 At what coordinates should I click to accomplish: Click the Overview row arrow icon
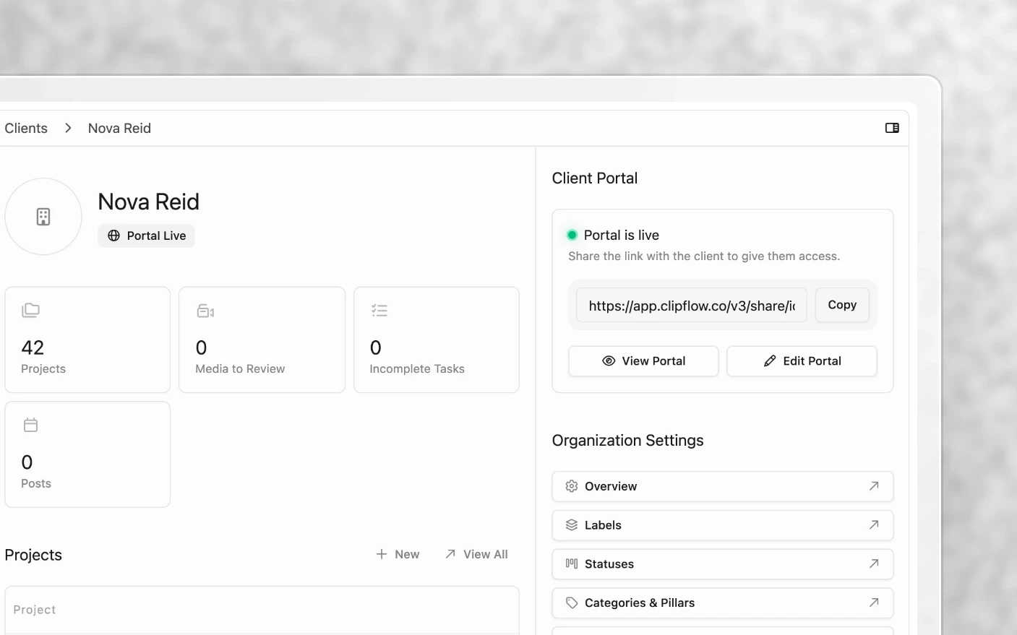pyautogui.click(x=874, y=486)
